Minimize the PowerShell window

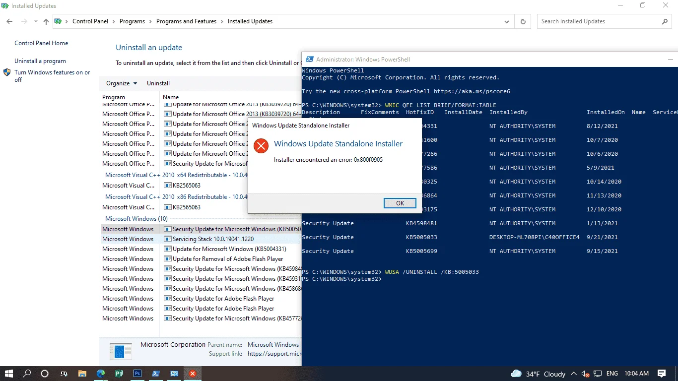670,59
